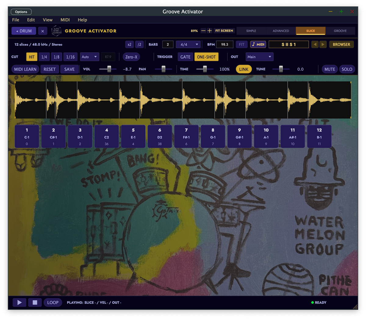Screen dimensions: 366x319
Task: Click the PAN slider handle
Action: pos(163,69)
